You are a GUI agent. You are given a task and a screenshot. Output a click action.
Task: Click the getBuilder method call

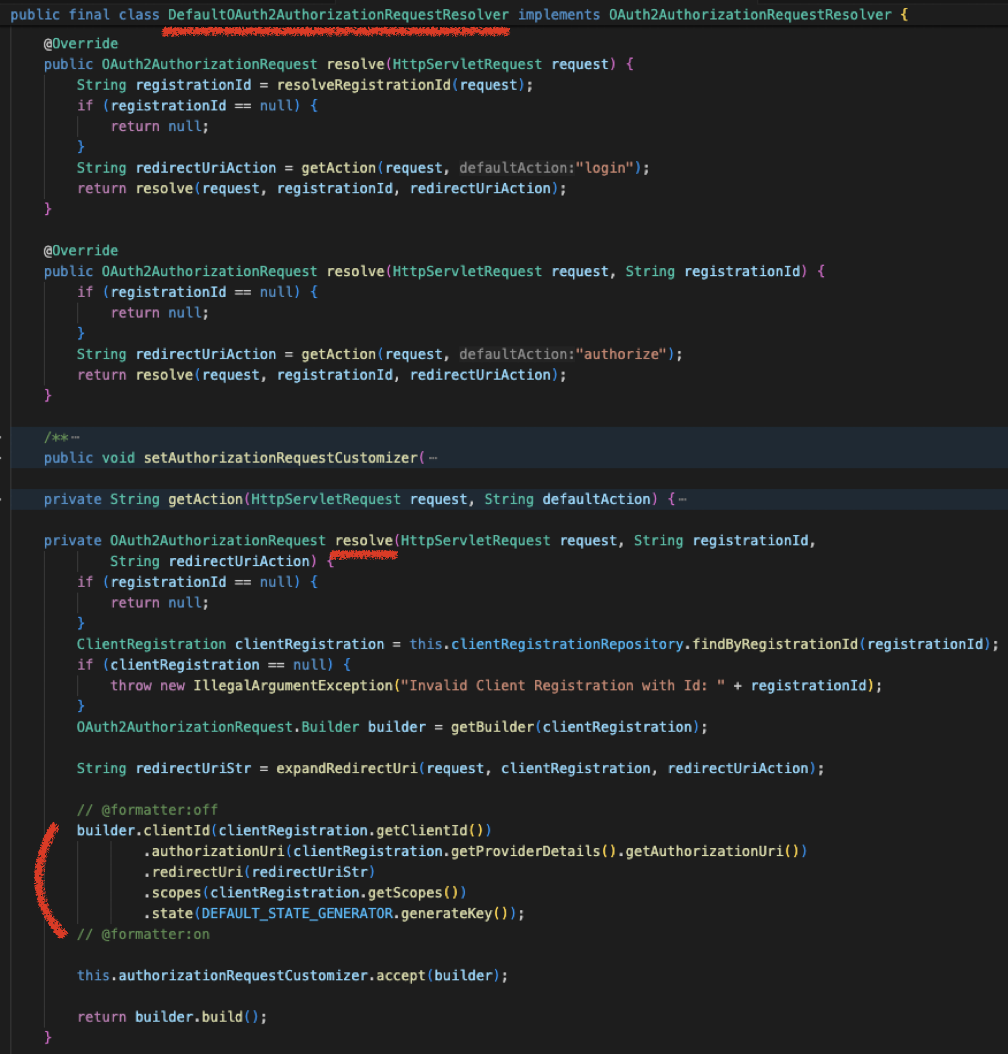[x=492, y=727]
